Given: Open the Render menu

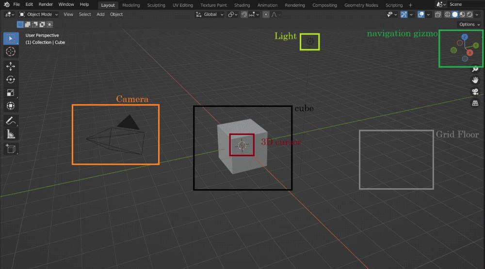Looking at the screenshot, I should (x=46, y=4).
